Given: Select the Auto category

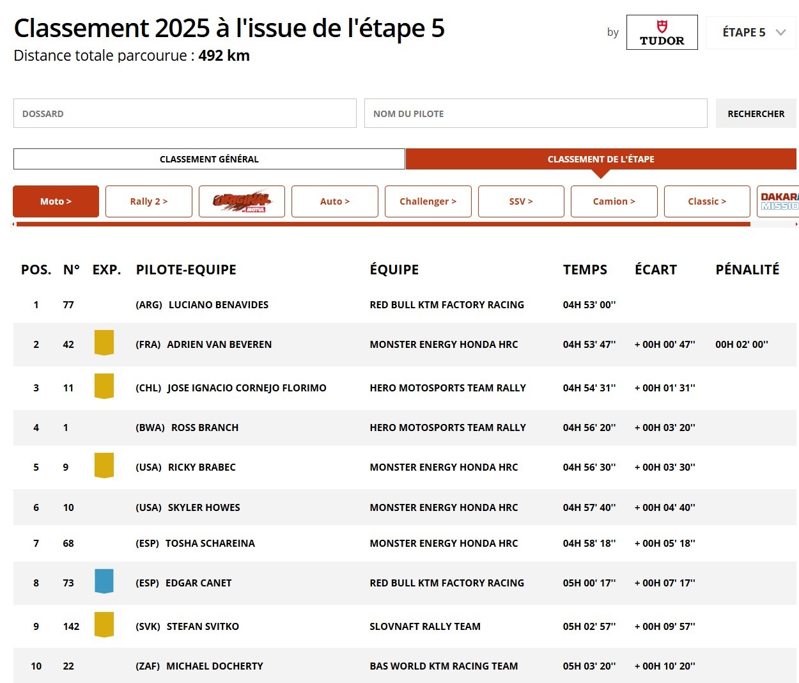Looking at the screenshot, I should pyautogui.click(x=334, y=201).
